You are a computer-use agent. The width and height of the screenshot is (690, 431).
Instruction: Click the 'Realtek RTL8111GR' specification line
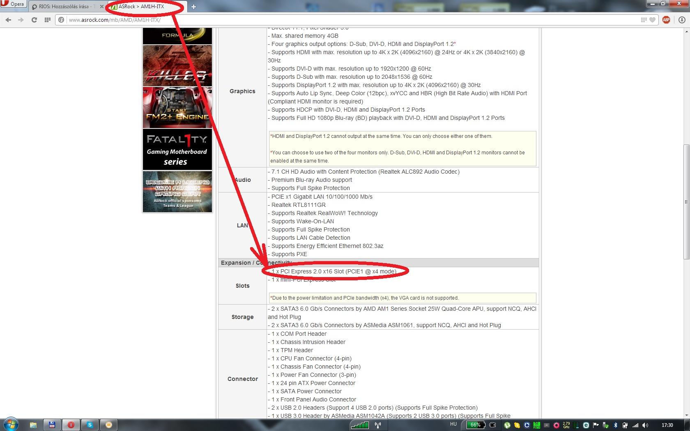click(x=297, y=205)
